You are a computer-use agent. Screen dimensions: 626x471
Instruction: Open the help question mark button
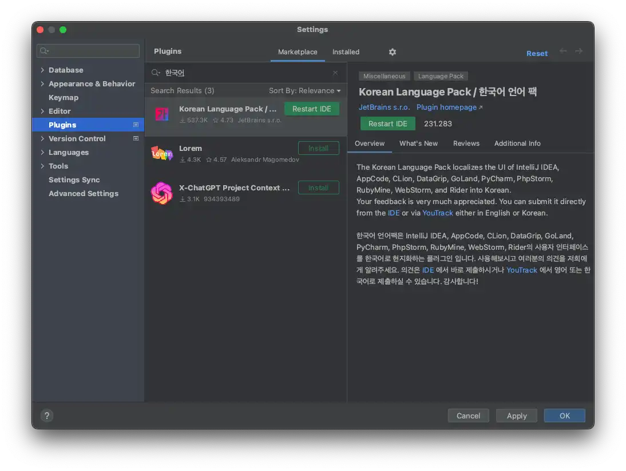(x=47, y=416)
